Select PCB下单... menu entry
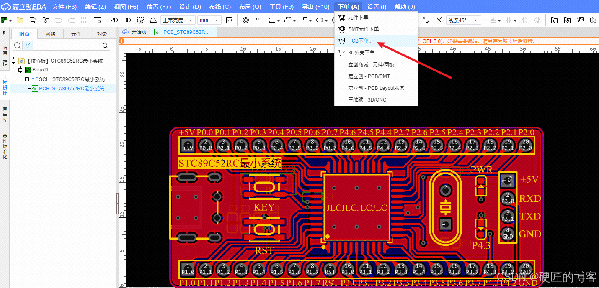Screen dimensions: 599x288 (x=376, y=41)
